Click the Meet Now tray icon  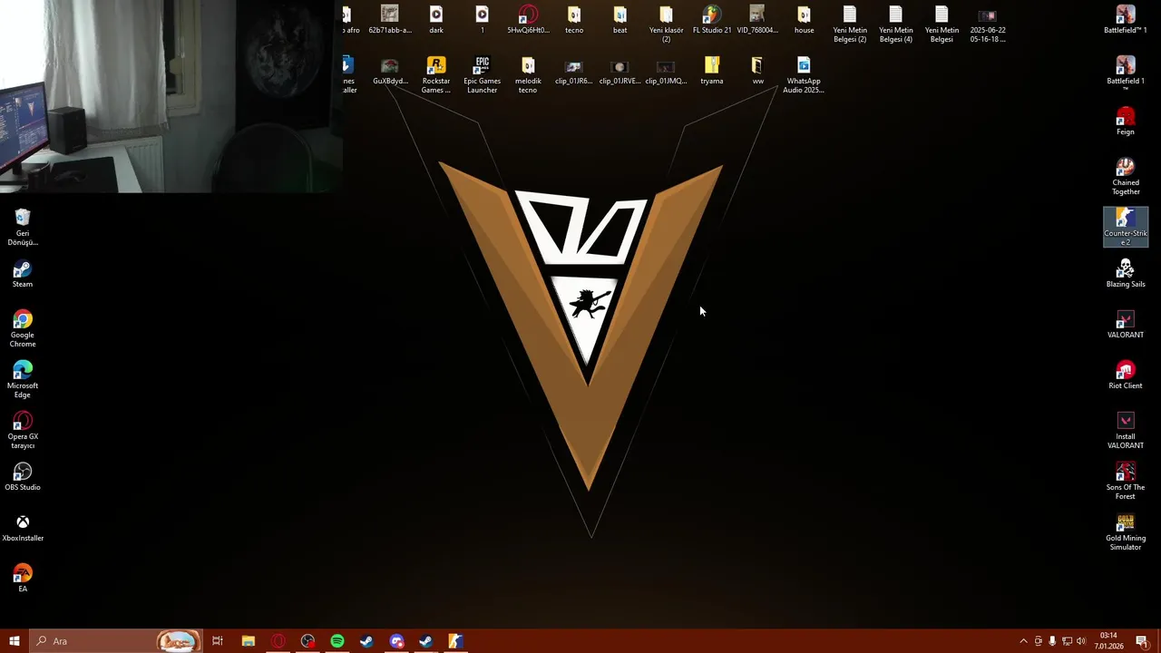(1039, 641)
